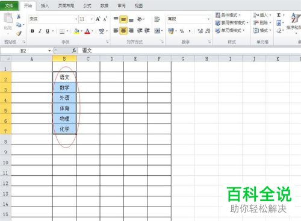Click the phonetic guide 文 icon
This screenshot has width=301, height=221.
[x=101, y=31]
